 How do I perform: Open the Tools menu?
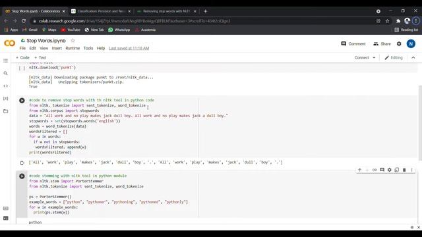click(88, 48)
